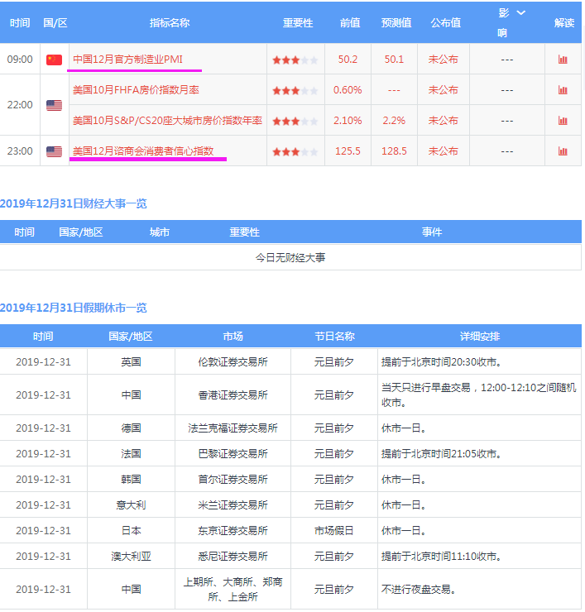This screenshot has height=612, width=585.
Task: Click the 公布值 column header
Action: point(446,22)
